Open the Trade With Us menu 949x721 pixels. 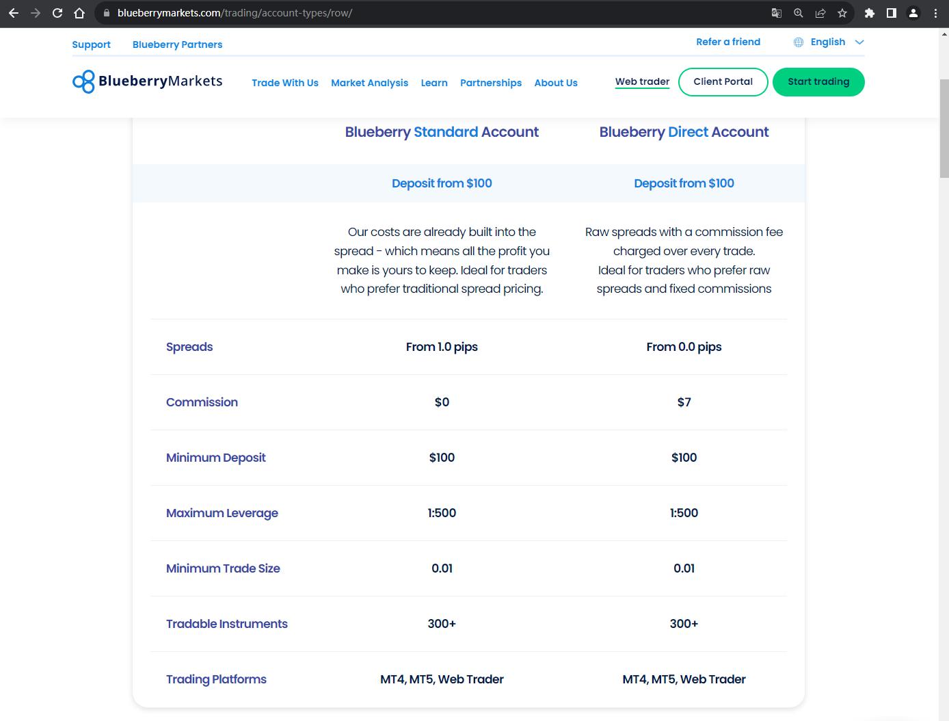tap(285, 83)
